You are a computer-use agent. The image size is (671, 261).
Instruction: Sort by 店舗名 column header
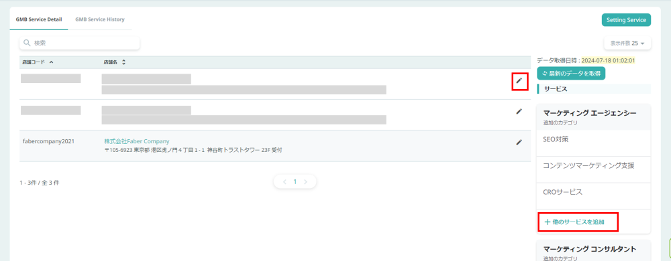[115, 62]
